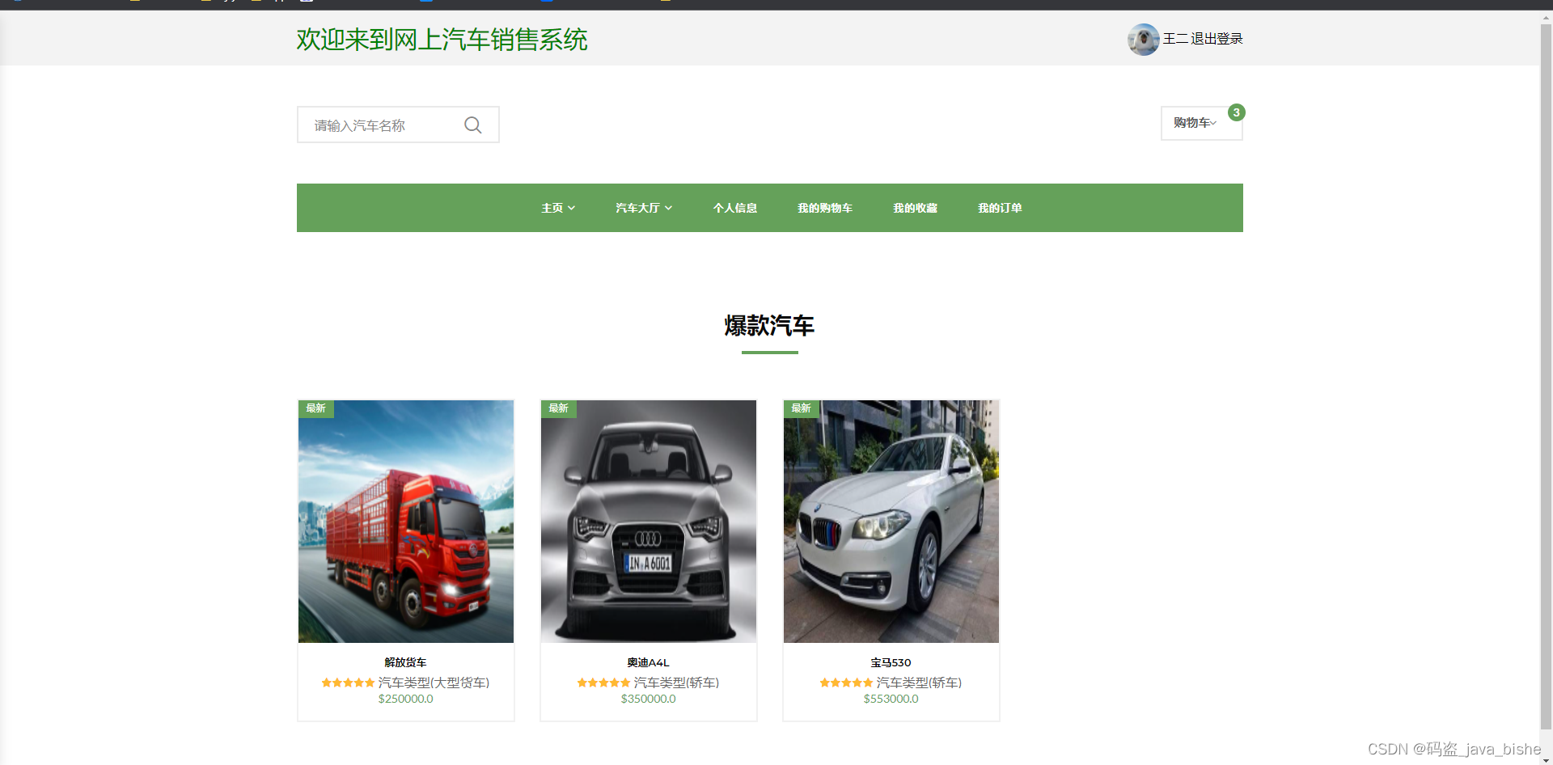Click the 最新 badge on the Audi card
Viewport: 1553px width, 765px height.
point(559,408)
